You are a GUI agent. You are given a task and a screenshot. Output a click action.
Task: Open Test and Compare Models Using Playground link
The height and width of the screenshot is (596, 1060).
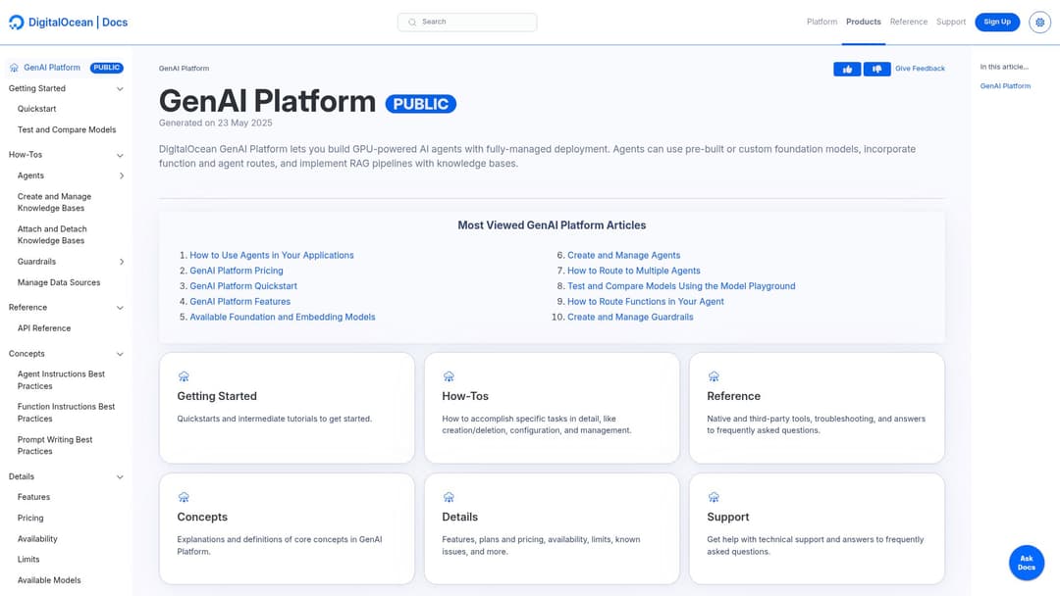pyautogui.click(x=681, y=286)
